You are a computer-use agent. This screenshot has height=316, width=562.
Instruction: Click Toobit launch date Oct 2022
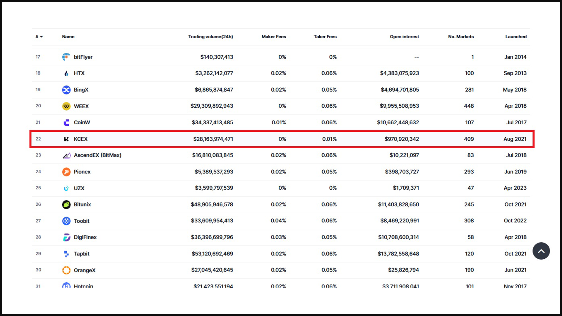[x=515, y=221]
